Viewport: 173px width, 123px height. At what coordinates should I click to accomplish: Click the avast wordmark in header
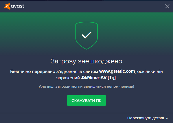(x=18, y=6)
